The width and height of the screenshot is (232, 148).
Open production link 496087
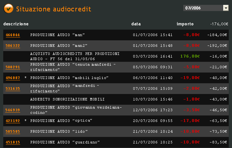pos(13,78)
